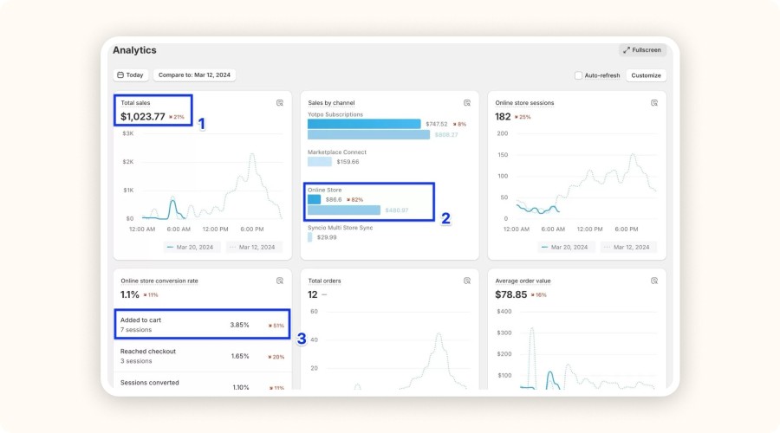The height and width of the screenshot is (433, 780).
Task: Select the Reached checkout row
Action: [202, 356]
